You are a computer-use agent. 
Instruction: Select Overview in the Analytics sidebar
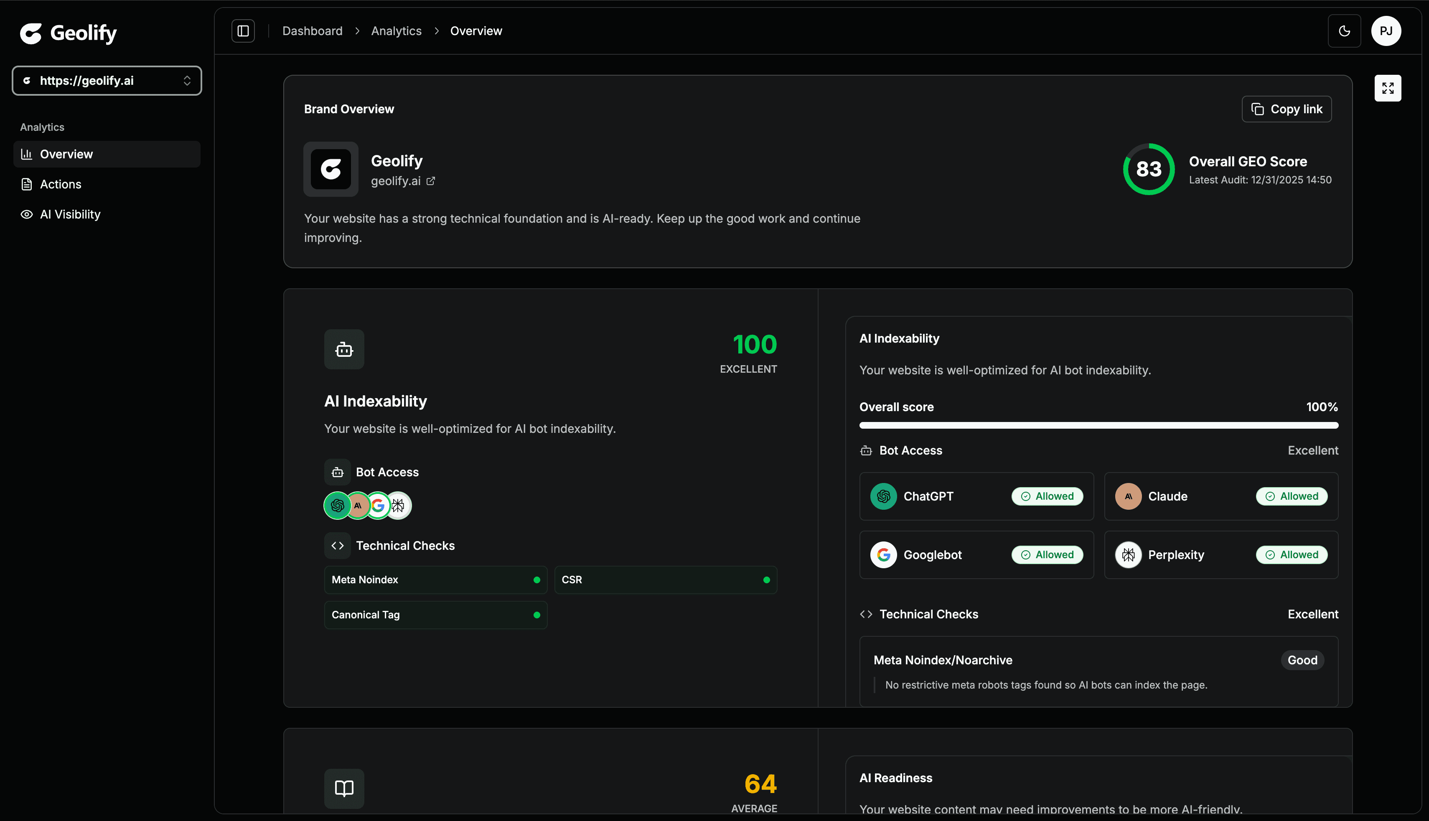(107, 154)
